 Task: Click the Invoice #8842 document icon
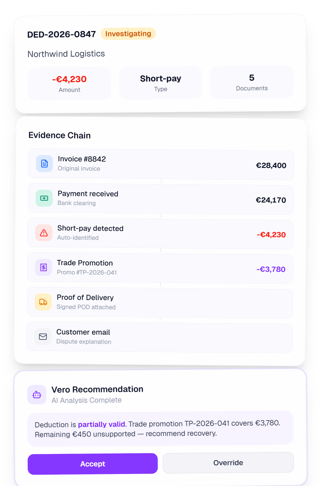point(44,163)
